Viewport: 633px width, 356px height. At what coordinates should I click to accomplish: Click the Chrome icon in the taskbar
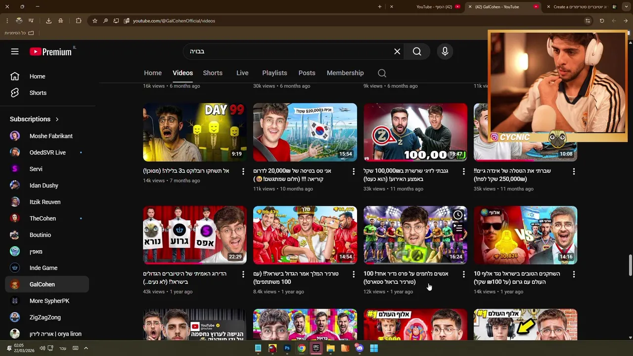tap(301, 348)
